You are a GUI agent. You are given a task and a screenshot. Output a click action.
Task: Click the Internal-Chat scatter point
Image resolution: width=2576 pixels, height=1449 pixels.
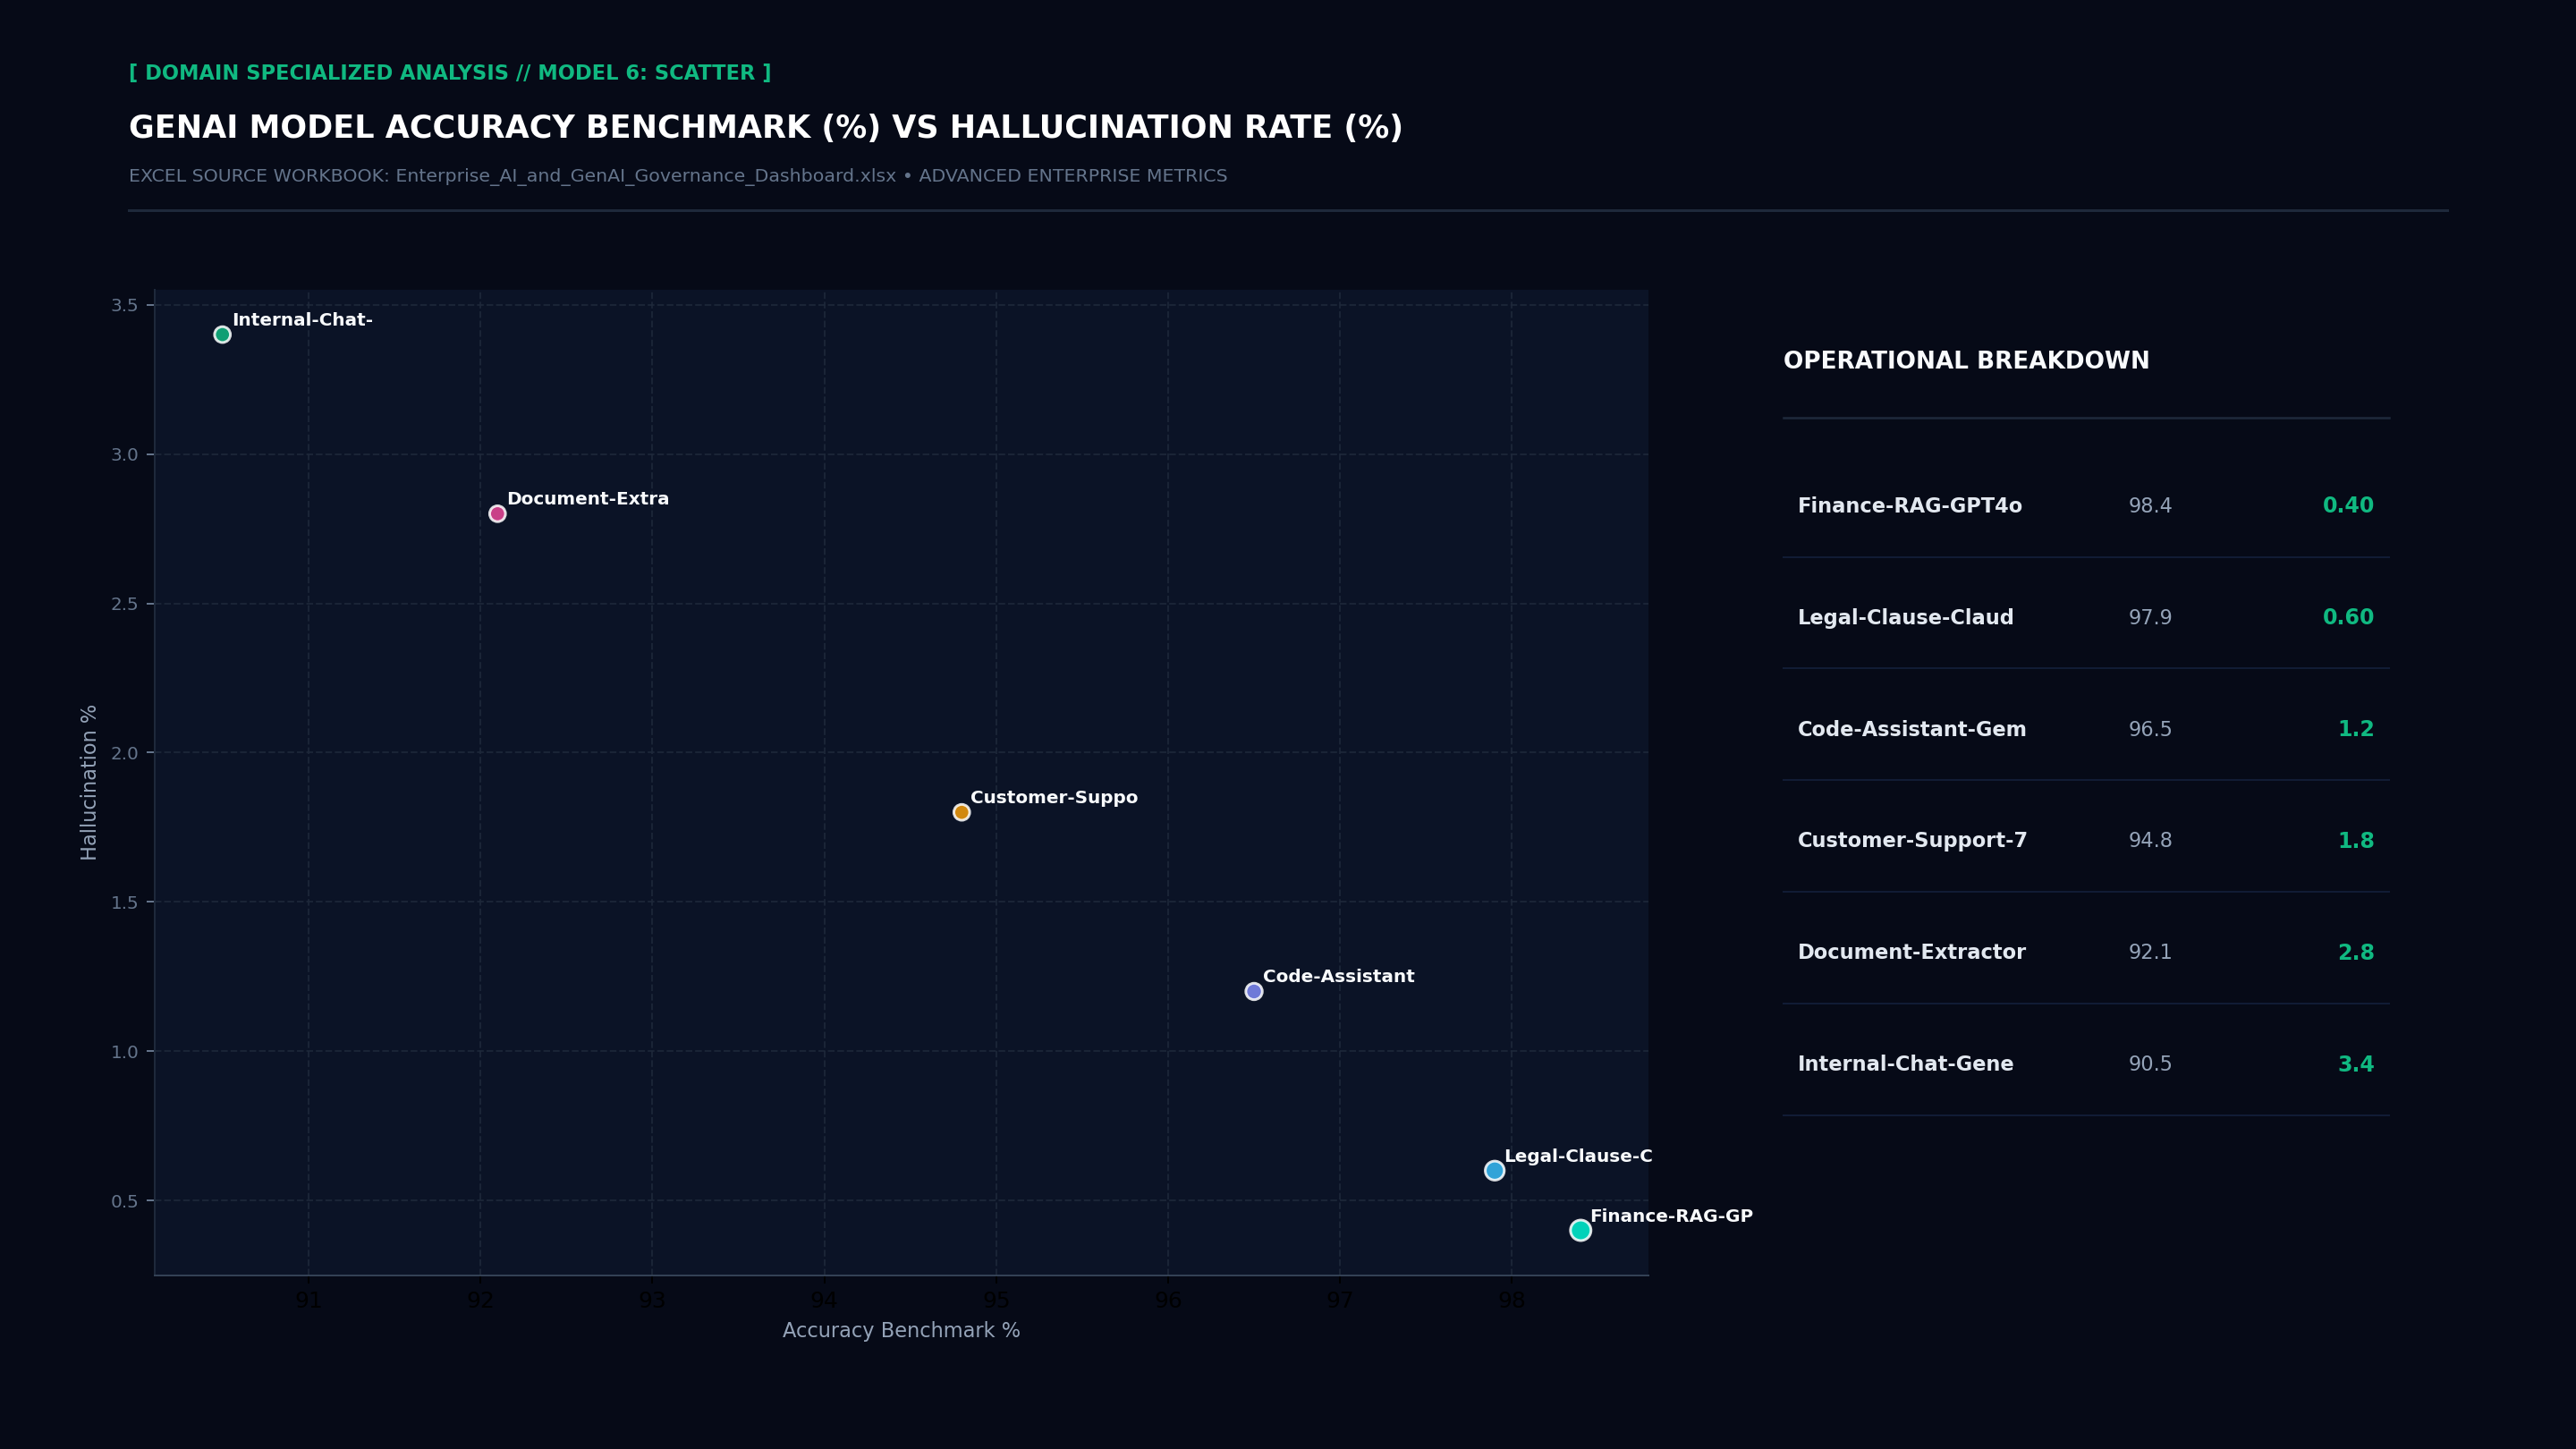pos(222,335)
